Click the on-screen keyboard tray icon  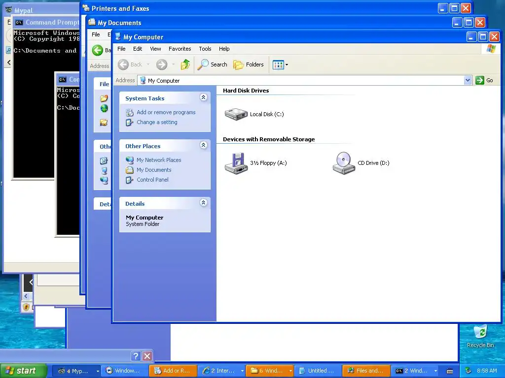pos(450,371)
